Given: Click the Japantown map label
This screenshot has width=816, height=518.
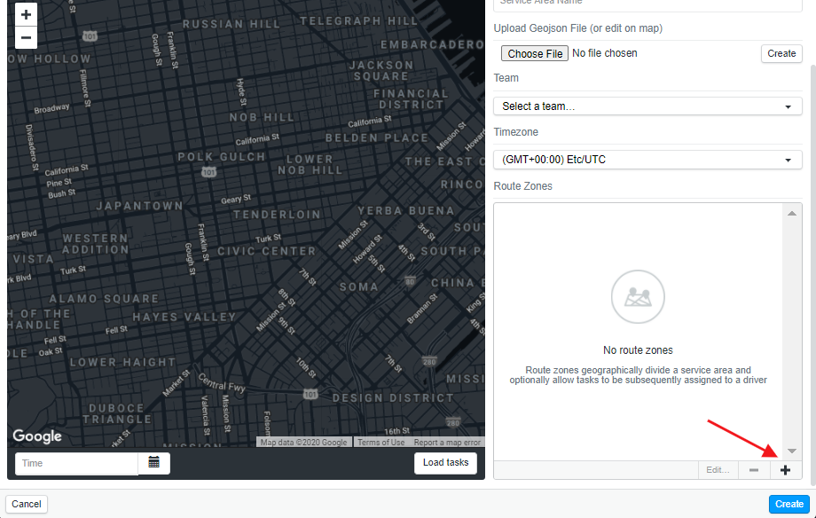Looking at the screenshot, I should click(x=139, y=206).
